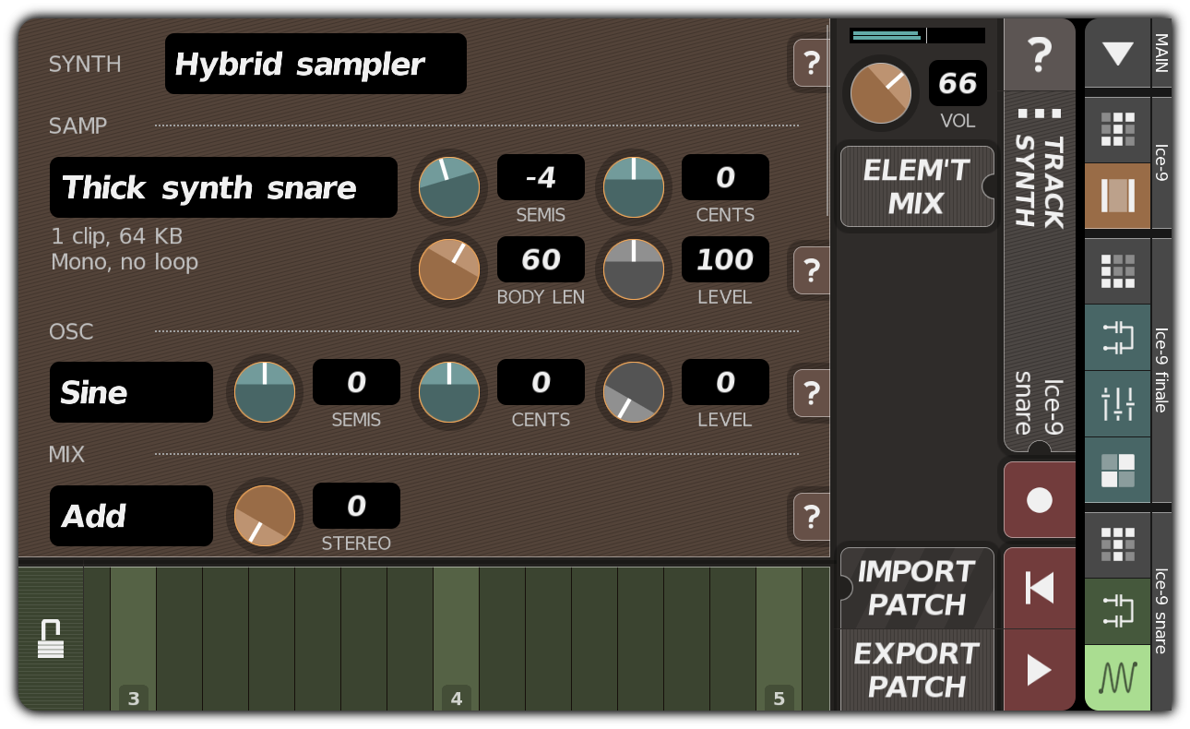Click the routing icon on Ice-9 snare track

(1117, 613)
